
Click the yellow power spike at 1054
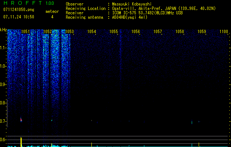pyautogui.click(x=92, y=145)
